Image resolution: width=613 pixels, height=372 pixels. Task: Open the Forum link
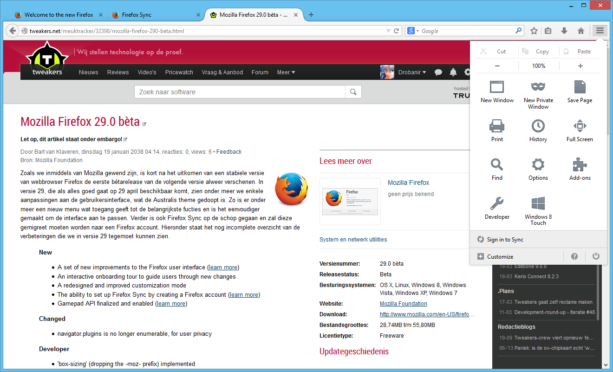click(x=260, y=72)
